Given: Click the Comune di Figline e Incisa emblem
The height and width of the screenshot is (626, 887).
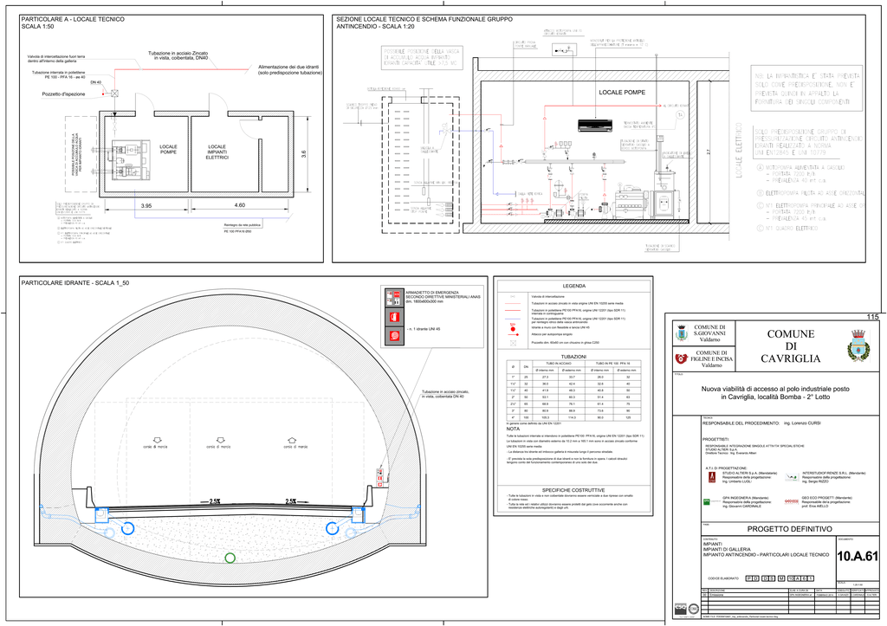Looking at the screenshot, I should (680, 358).
